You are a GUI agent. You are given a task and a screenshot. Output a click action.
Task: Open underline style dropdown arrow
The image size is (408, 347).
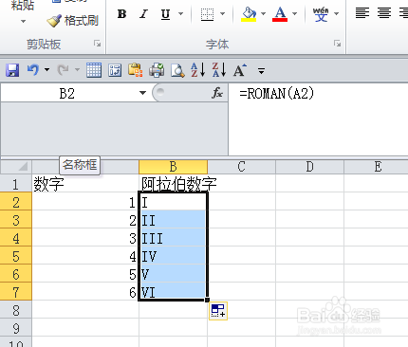coord(180,14)
